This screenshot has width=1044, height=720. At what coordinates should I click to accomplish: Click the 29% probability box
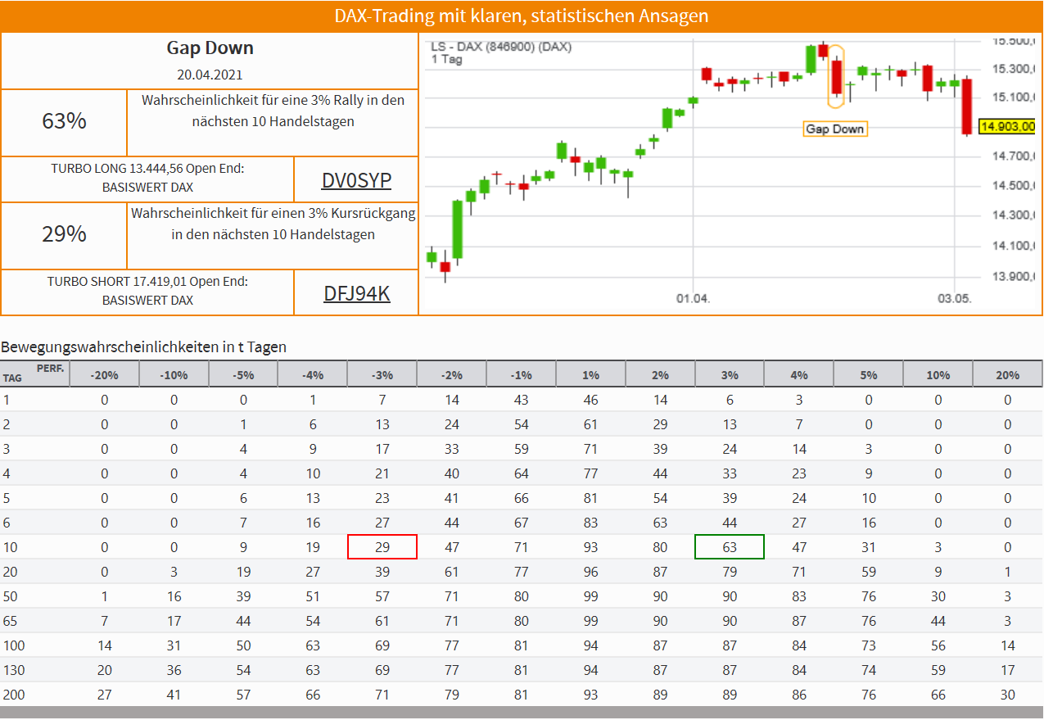click(x=64, y=235)
